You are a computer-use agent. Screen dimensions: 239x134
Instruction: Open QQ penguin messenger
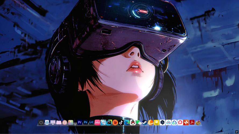[x=133, y=122]
